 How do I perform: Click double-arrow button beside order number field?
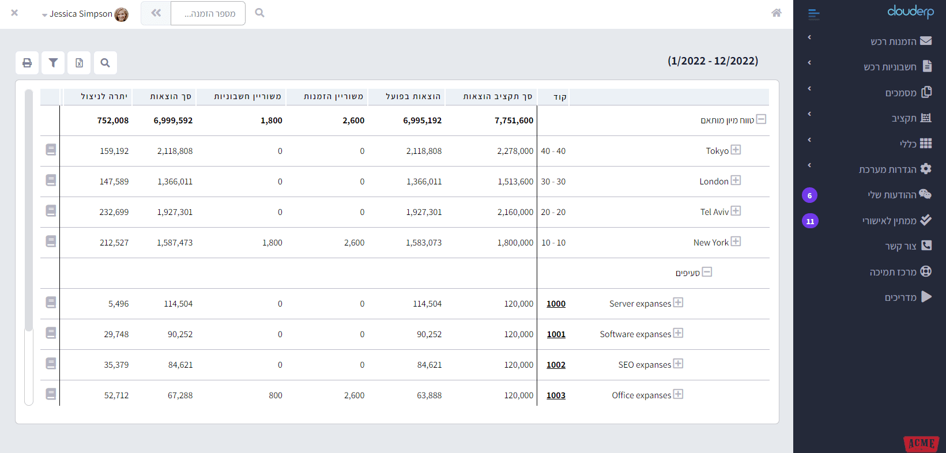tap(156, 13)
